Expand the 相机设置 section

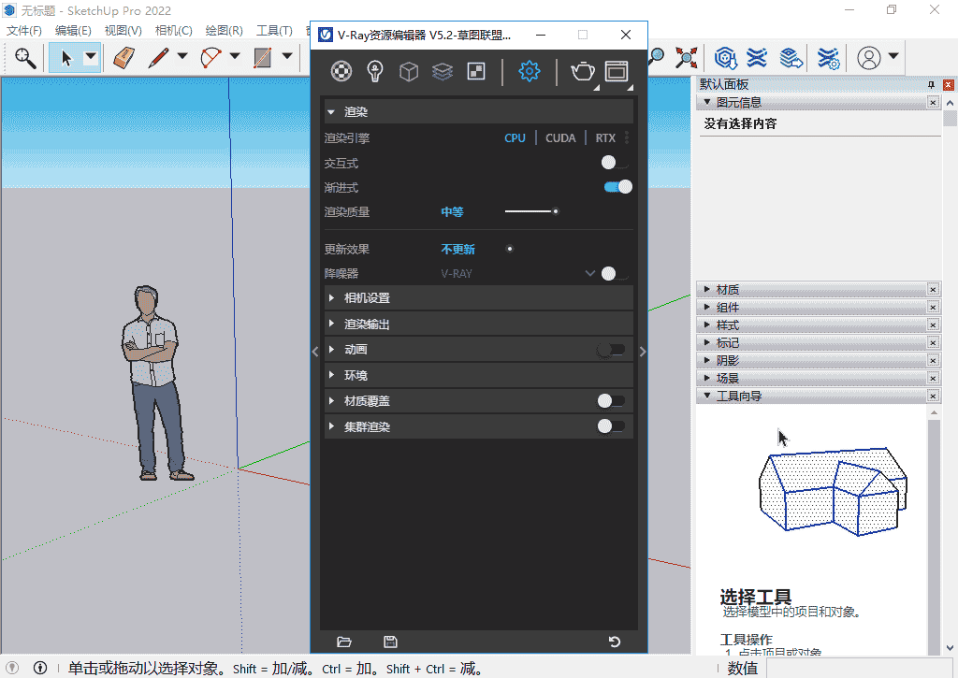[367, 298]
